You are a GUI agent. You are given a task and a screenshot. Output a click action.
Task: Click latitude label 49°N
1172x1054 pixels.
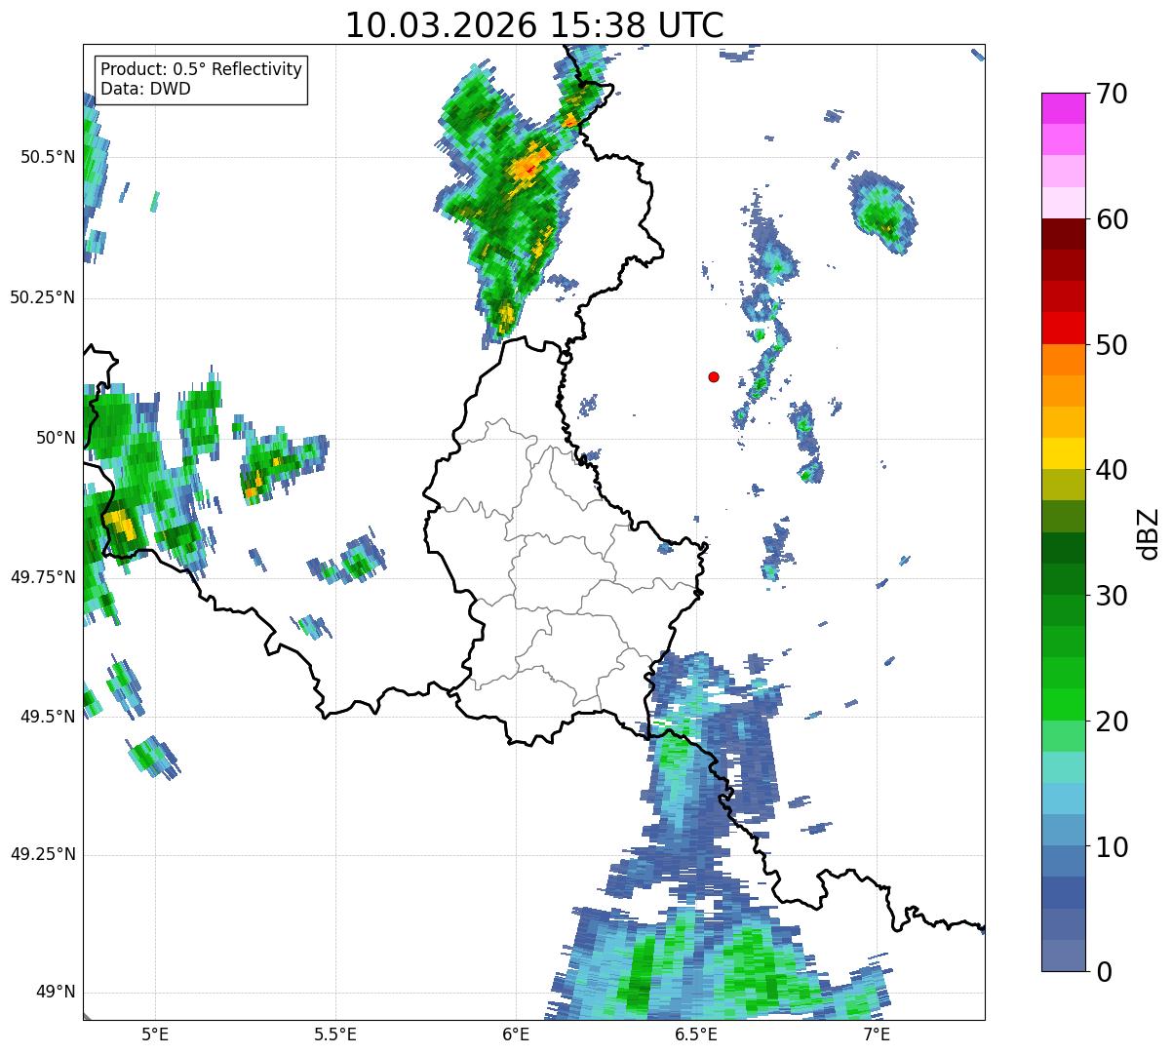pos(56,993)
